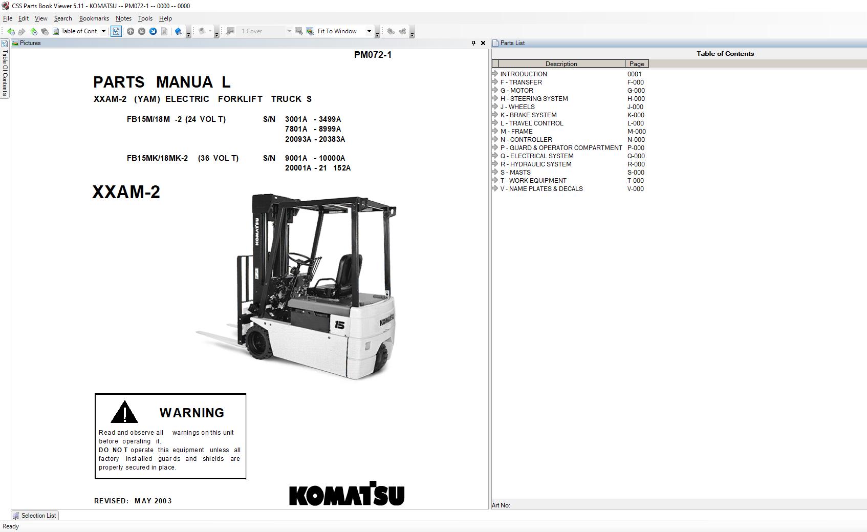Click the zoom picture icon beside Fit To Window
The width and height of the screenshot is (867, 532).
click(310, 31)
